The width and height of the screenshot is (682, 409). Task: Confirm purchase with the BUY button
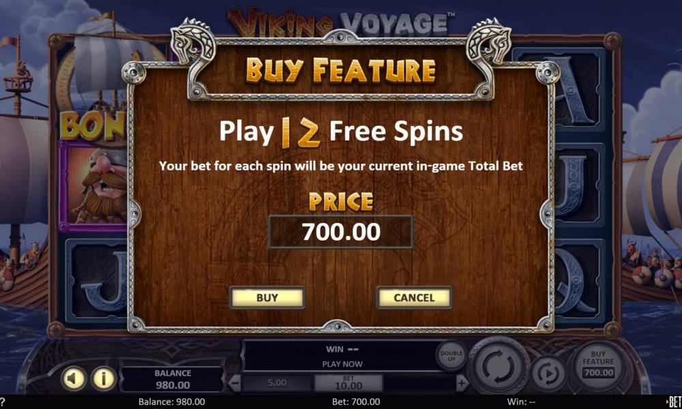[267, 298]
